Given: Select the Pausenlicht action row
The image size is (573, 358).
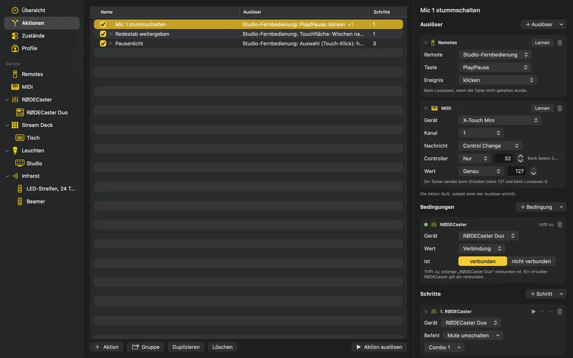Looking at the screenshot, I should pos(248,44).
